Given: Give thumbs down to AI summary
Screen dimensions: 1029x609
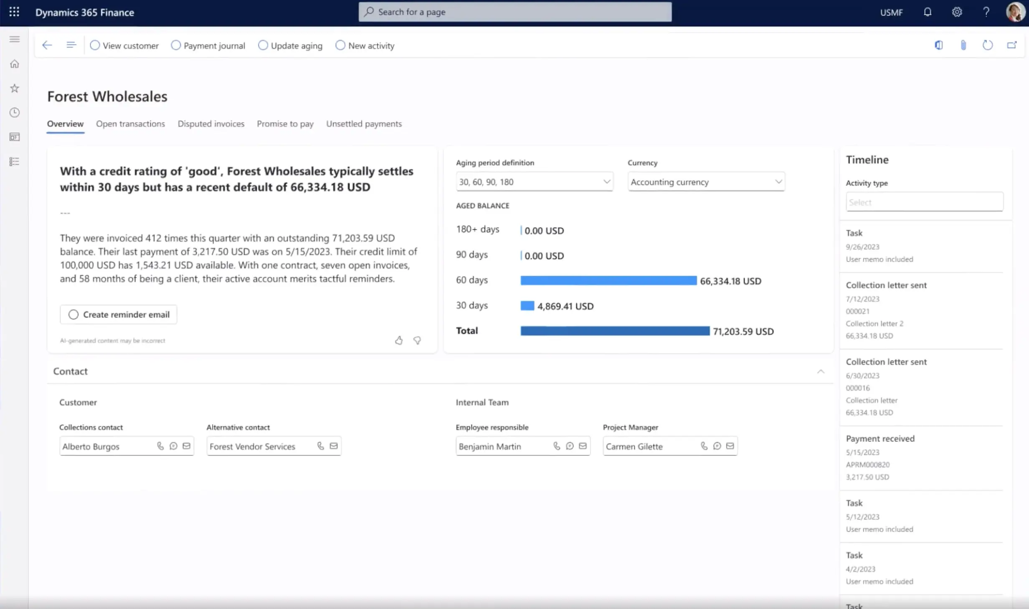Looking at the screenshot, I should coord(417,340).
